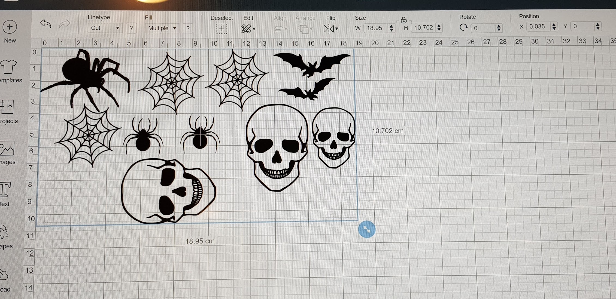Click the blue resize handle
The image size is (616, 299).
[x=367, y=229]
